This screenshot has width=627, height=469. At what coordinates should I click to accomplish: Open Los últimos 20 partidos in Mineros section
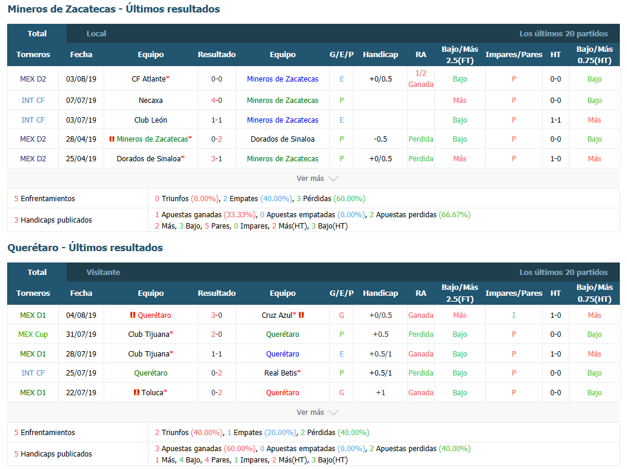coord(563,33)
